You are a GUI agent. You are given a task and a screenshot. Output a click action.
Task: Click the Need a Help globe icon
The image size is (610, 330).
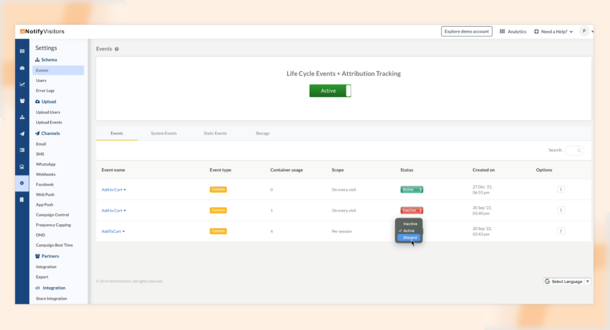click(x=537, y=32)
